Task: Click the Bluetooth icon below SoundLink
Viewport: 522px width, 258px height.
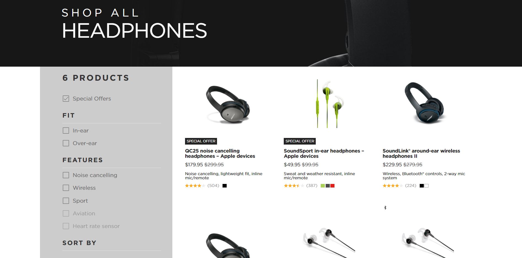Action: 385,208
